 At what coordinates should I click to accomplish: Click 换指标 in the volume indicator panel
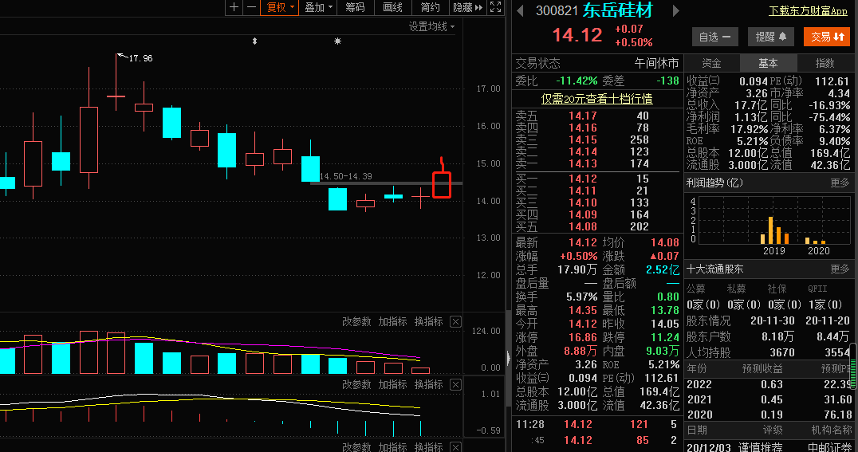(x=428, y=321)
